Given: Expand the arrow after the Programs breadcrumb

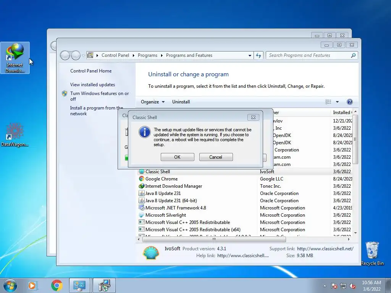Looking at the screenshot, I should [162, 55].
